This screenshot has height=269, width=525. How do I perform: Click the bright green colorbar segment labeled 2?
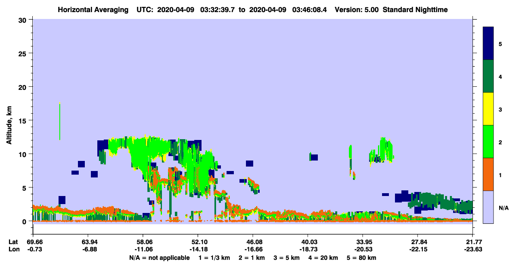[488, 142]
